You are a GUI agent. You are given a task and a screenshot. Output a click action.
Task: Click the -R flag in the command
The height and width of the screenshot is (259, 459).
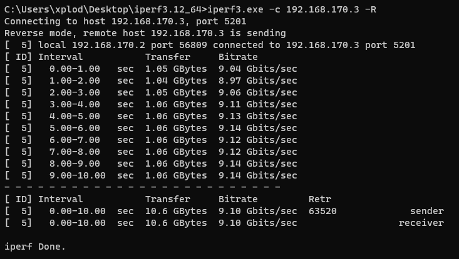point(370,9)
